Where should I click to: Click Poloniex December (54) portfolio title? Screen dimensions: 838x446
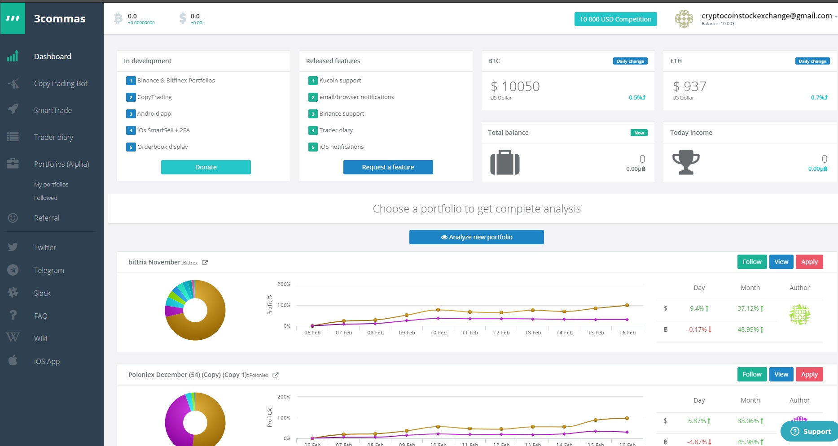pyautogui.click(x=188, y=375)
